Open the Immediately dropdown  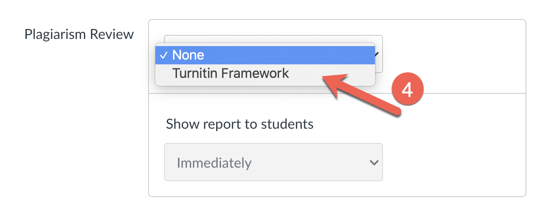(273, 162)
